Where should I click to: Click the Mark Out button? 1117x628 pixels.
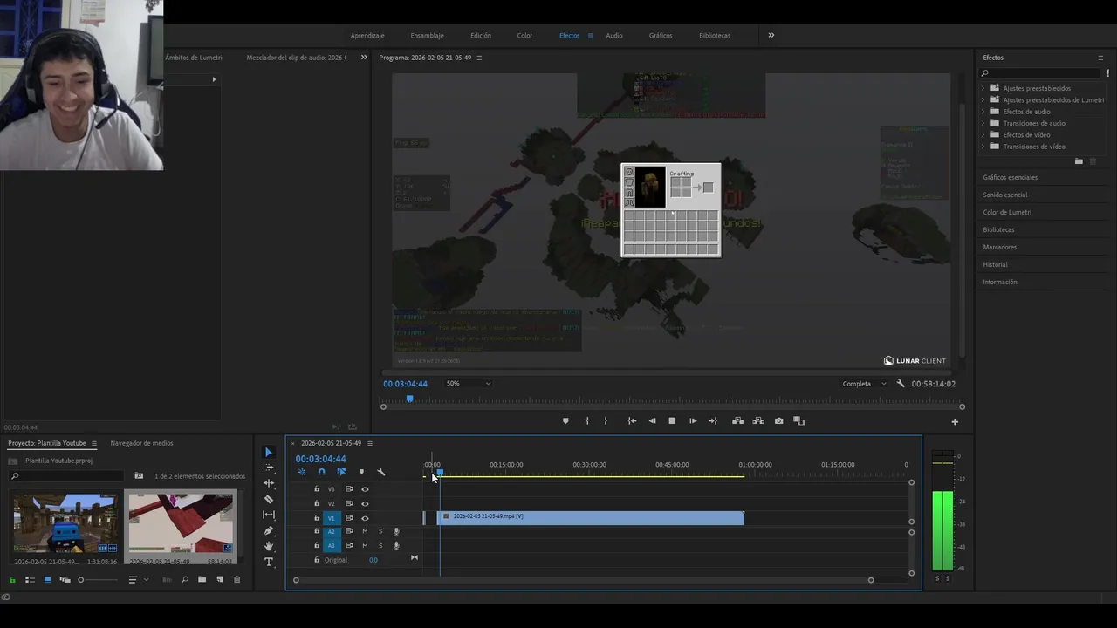click(x=606, y=420)
